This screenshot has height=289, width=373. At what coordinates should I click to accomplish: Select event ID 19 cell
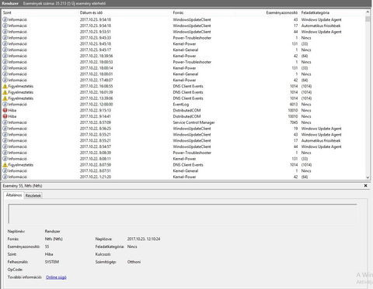[x=295, y=129]
